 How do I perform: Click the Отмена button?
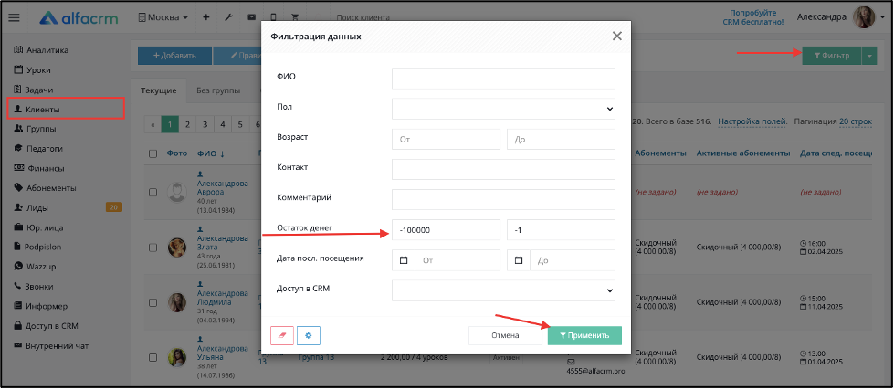[x=505, y=335]
